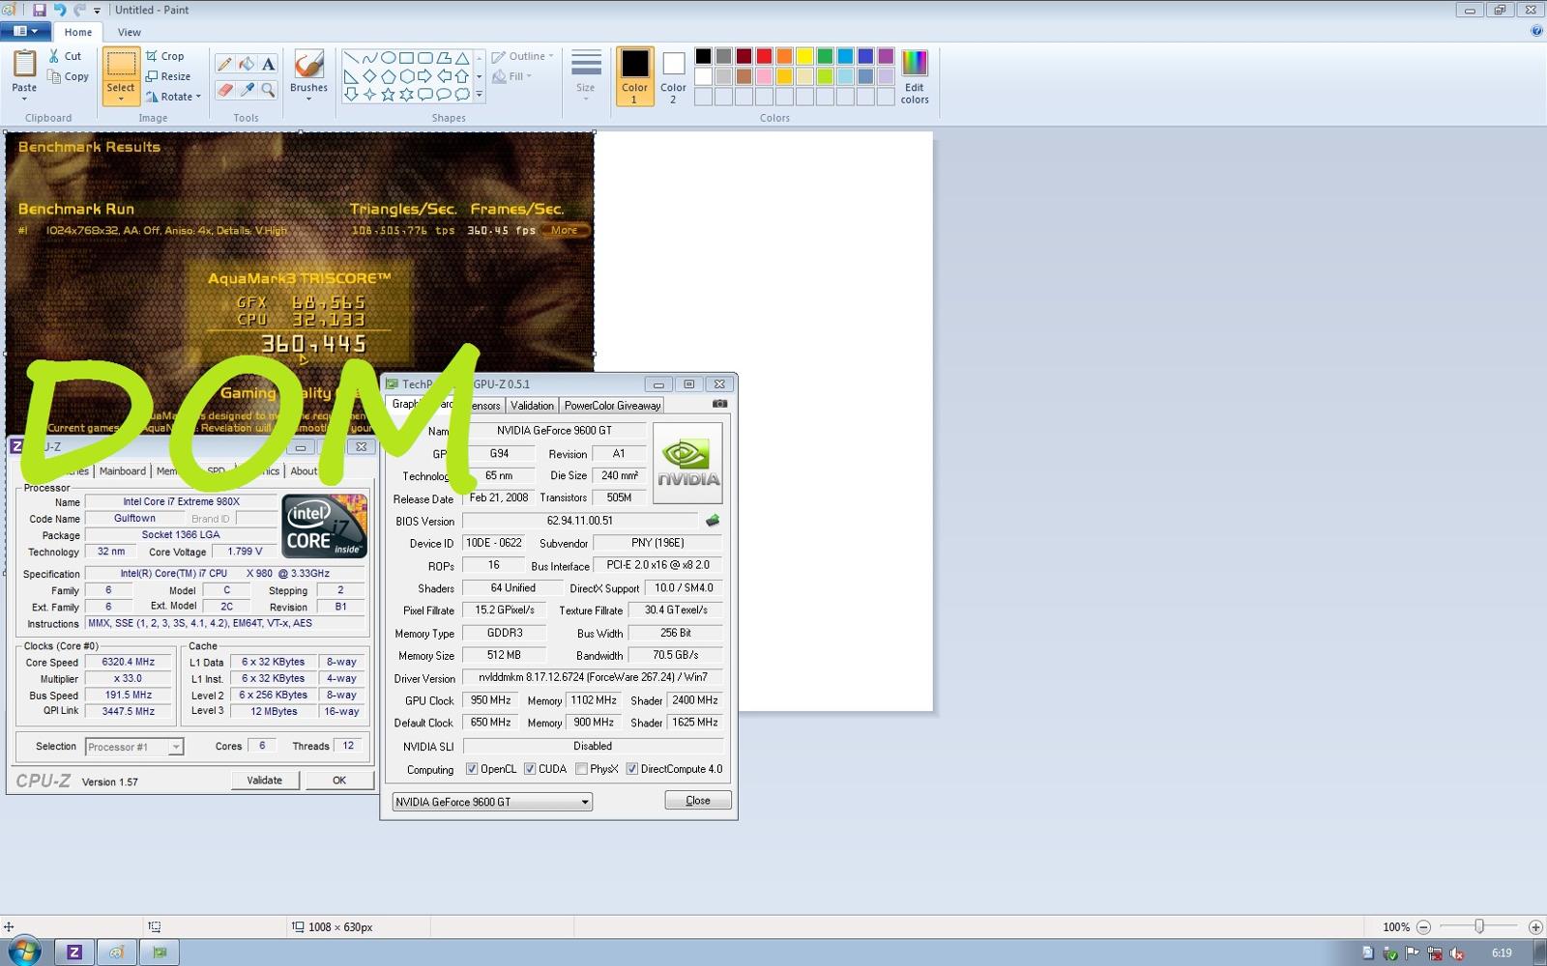
Task: Open the Paint help question mark icon
Action: [x=1536, y=31]
